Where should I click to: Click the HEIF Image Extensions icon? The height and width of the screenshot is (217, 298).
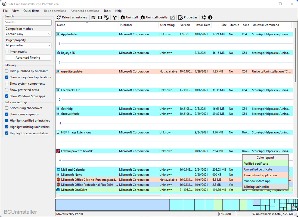pyautogui.click(x=58, y=132)
